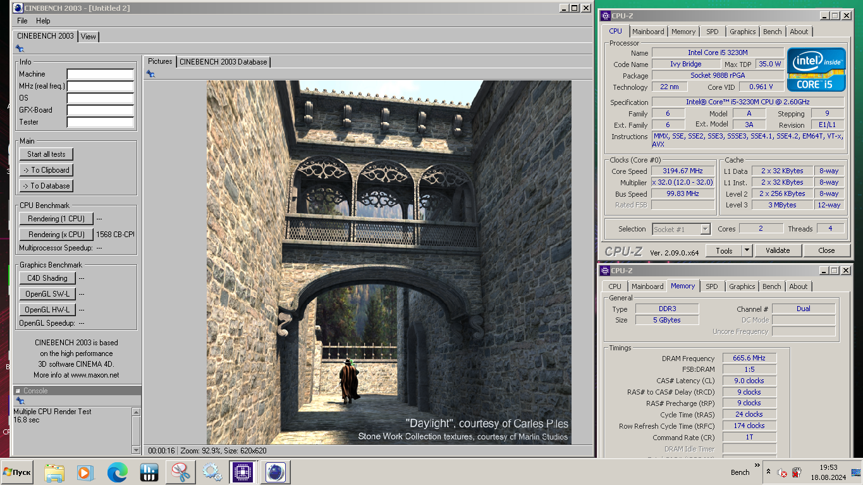Click the console scrollbar down arrow
This screenshot has width=863, height=485.
pos(136,450)
